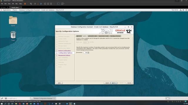Open the Block size dropdown

86,42
